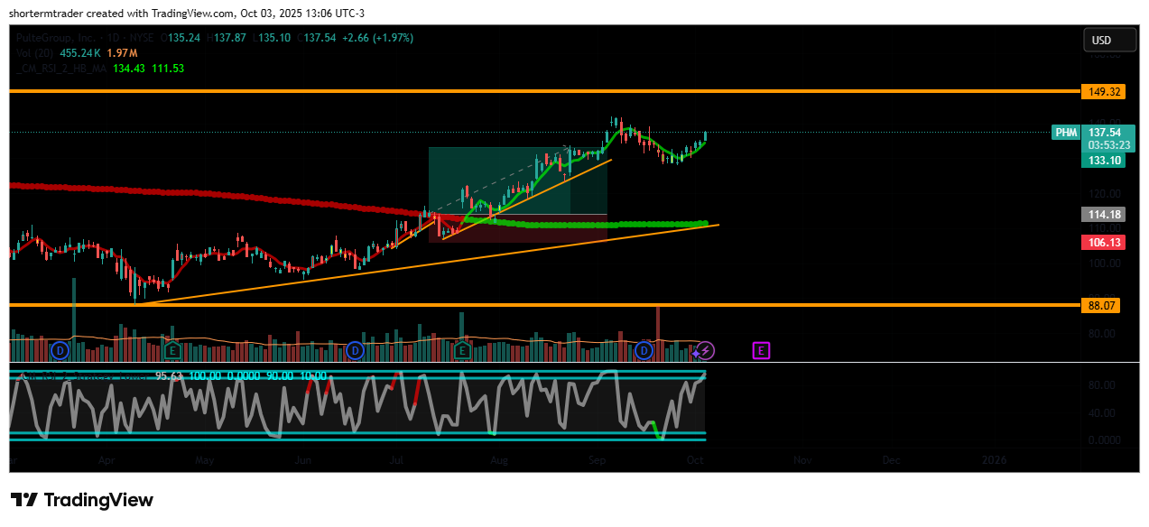This screenshot has height=527, width=1149.
Task: Select the green long position box on the chart
Action: pyautogui.click(x=517, y=180)
